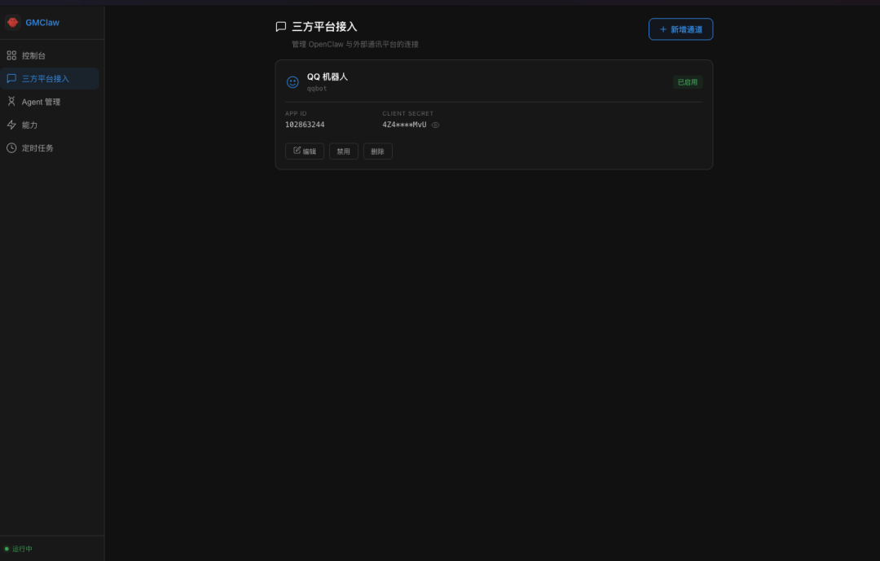Click the QQ 机器人 smiley icon

pyautogui.click(x=293, y=82)
